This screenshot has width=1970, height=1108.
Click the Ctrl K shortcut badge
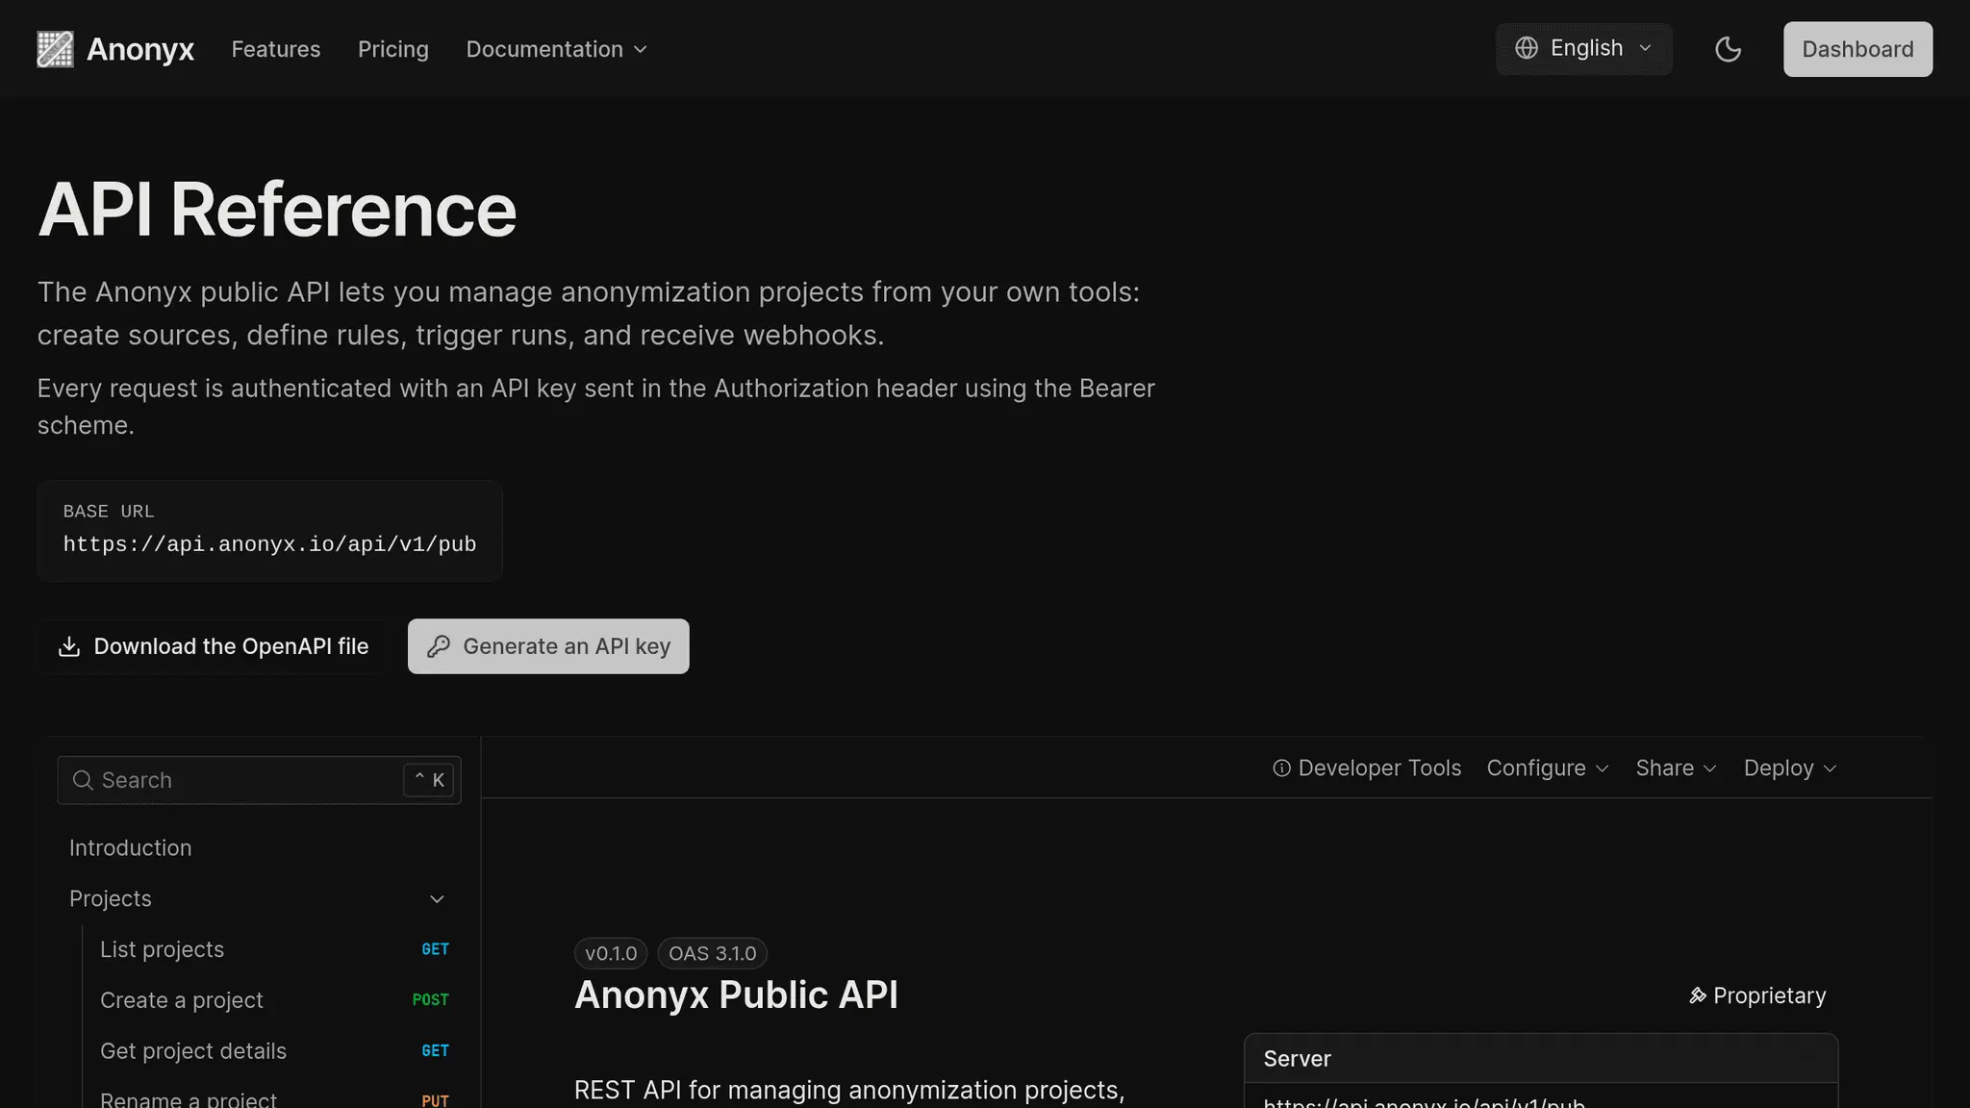[429, 780]
